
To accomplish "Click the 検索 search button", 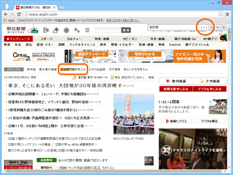I will coord(126,30).
